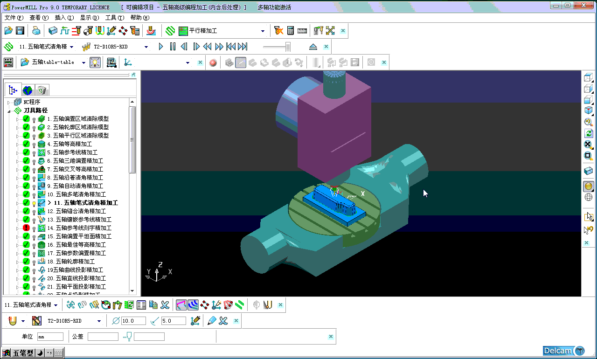Open the block definition icon

[53, 31]
